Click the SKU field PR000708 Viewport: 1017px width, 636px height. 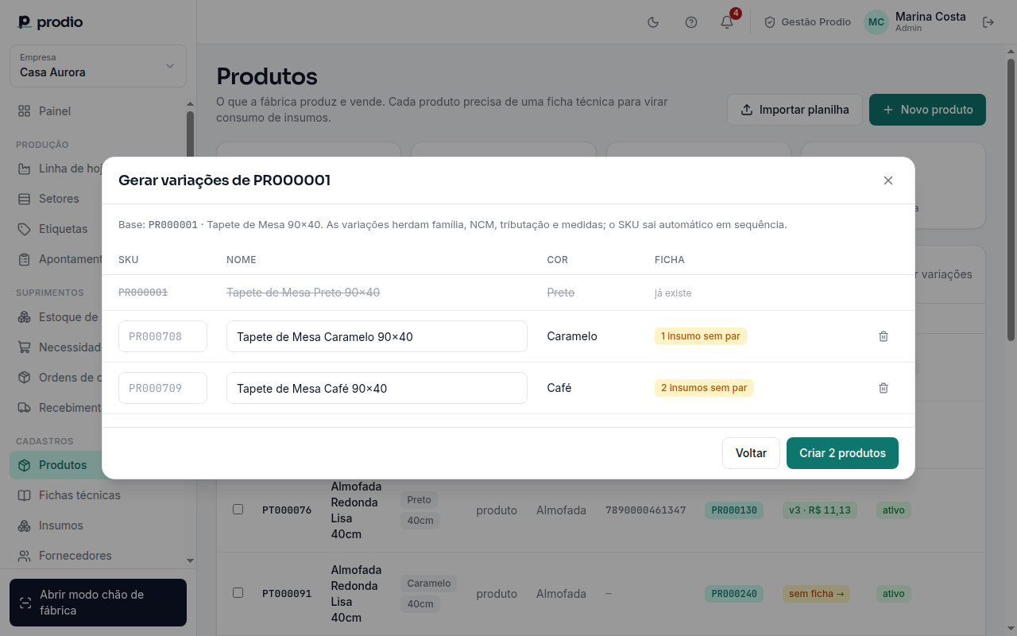coord(163,336)
